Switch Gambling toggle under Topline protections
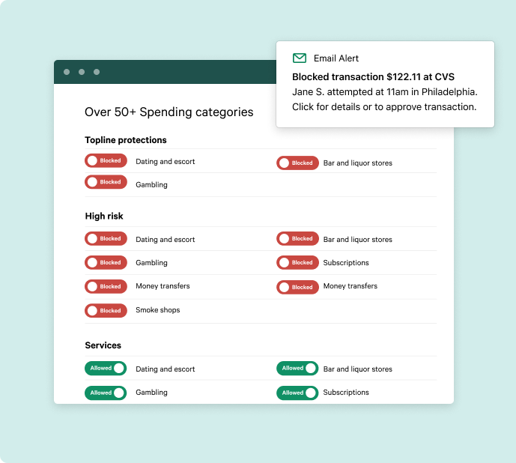 (x=106, y=182)
